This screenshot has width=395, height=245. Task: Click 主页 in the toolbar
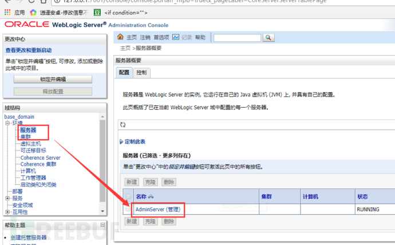tap(132, 38)
